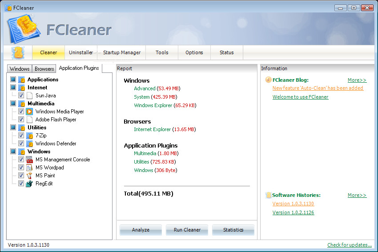Viewport: 378px width, 252px height.
Task: Click 'Multimedia' entry in the report
Action: 145,153
